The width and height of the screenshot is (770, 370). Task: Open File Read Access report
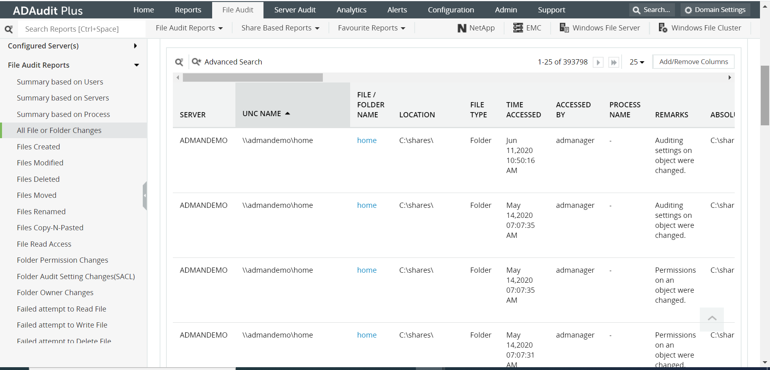(x=44, y=244)
